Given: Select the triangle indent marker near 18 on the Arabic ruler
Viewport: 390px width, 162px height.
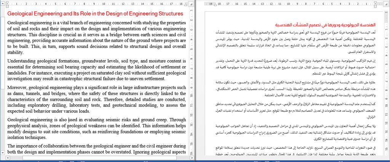Looking at the screenshot, I should pyautogui.click(x=215, y=5).
